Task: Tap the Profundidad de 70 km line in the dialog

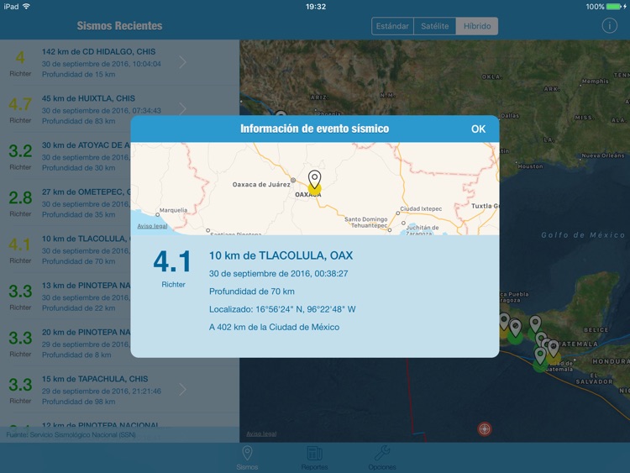Action: click(251, 292)
